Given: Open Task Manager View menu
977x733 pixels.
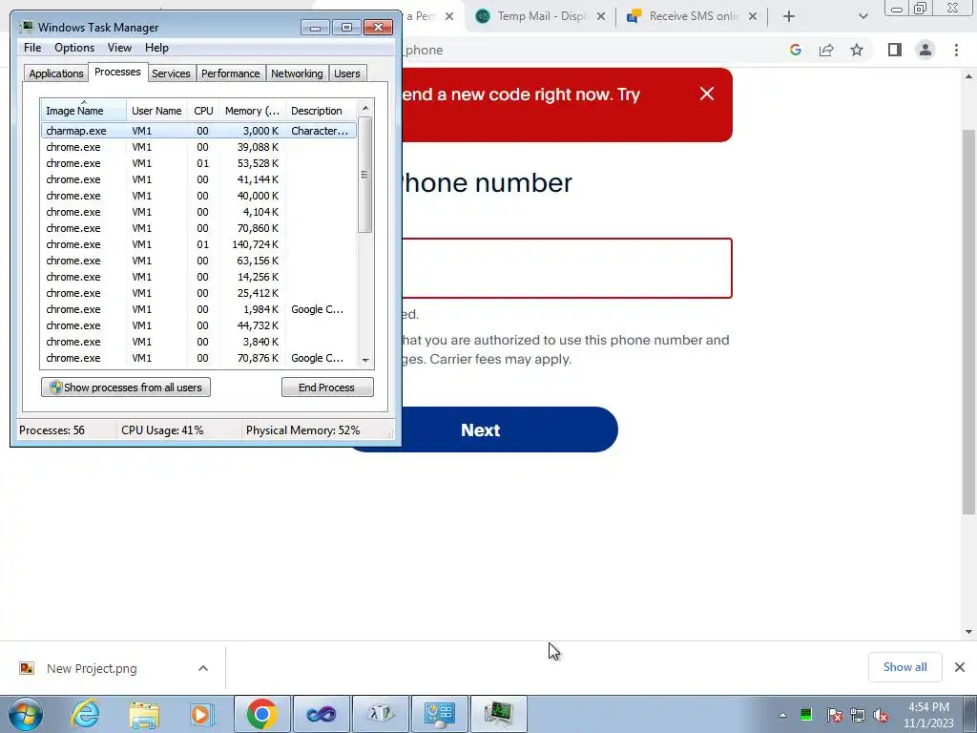Looking at the screenshot, I should click(119, 48).
